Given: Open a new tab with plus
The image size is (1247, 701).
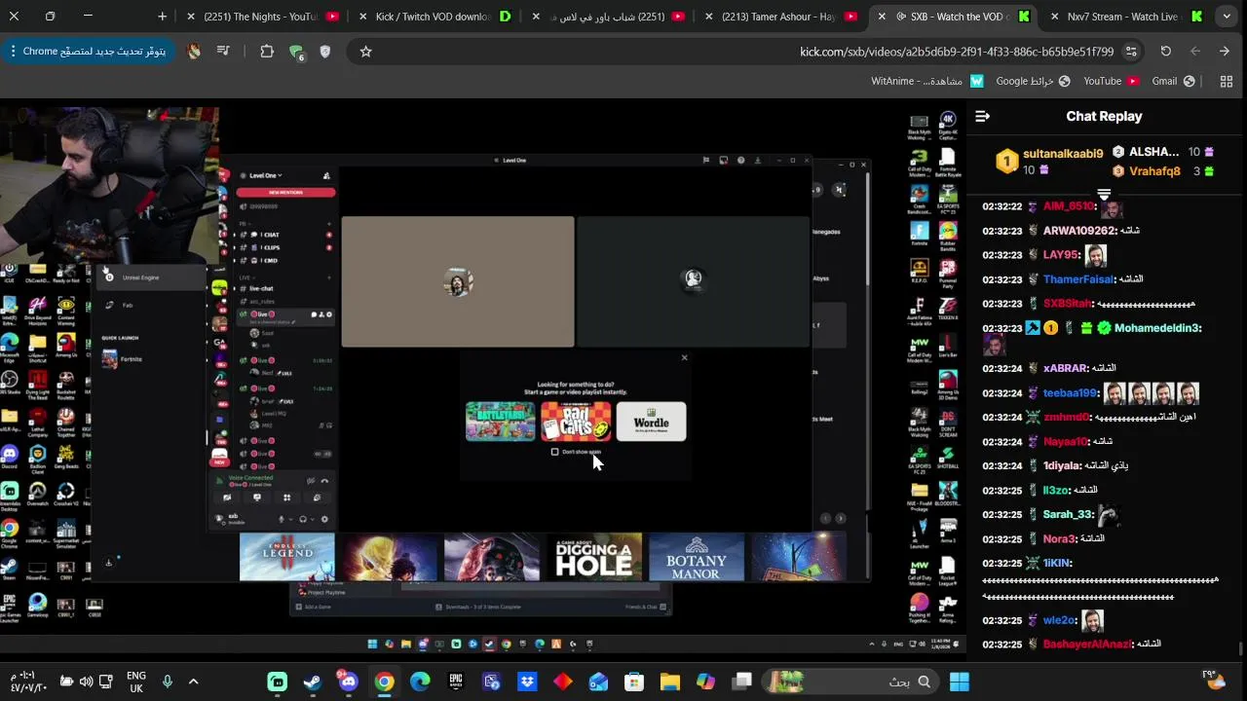Looking at the screenshot, I should click(162, 17).
